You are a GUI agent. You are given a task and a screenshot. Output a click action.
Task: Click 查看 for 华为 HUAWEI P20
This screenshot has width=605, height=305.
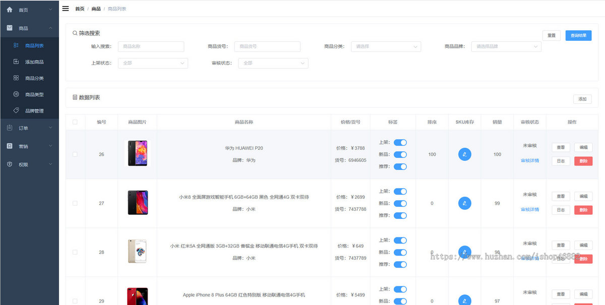(561, 147)
